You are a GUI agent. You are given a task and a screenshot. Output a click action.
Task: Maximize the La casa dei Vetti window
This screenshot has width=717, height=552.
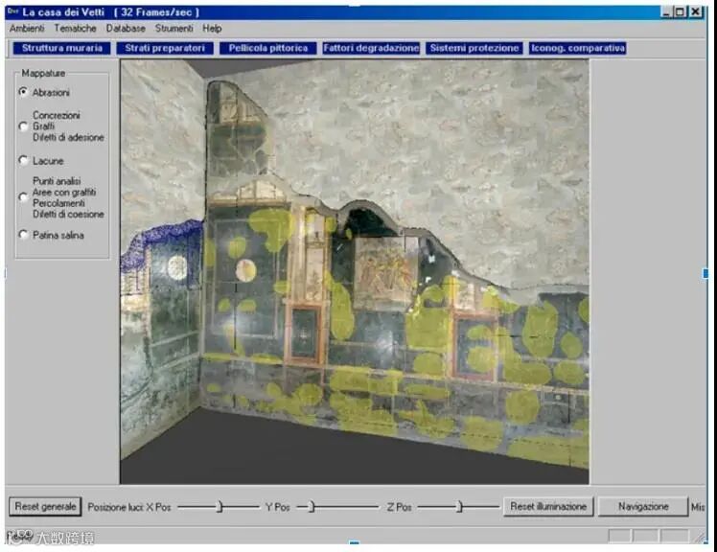[x=681, y=11]
